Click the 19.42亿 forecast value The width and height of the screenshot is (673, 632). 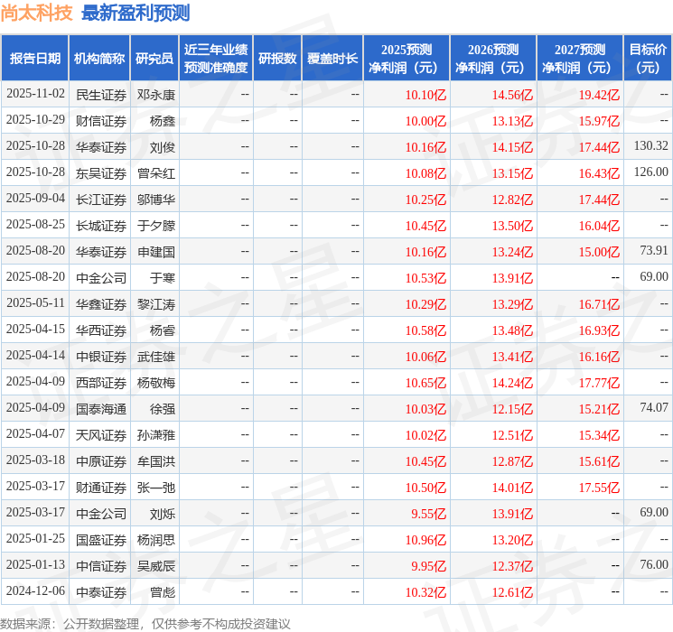coord(599,95)
